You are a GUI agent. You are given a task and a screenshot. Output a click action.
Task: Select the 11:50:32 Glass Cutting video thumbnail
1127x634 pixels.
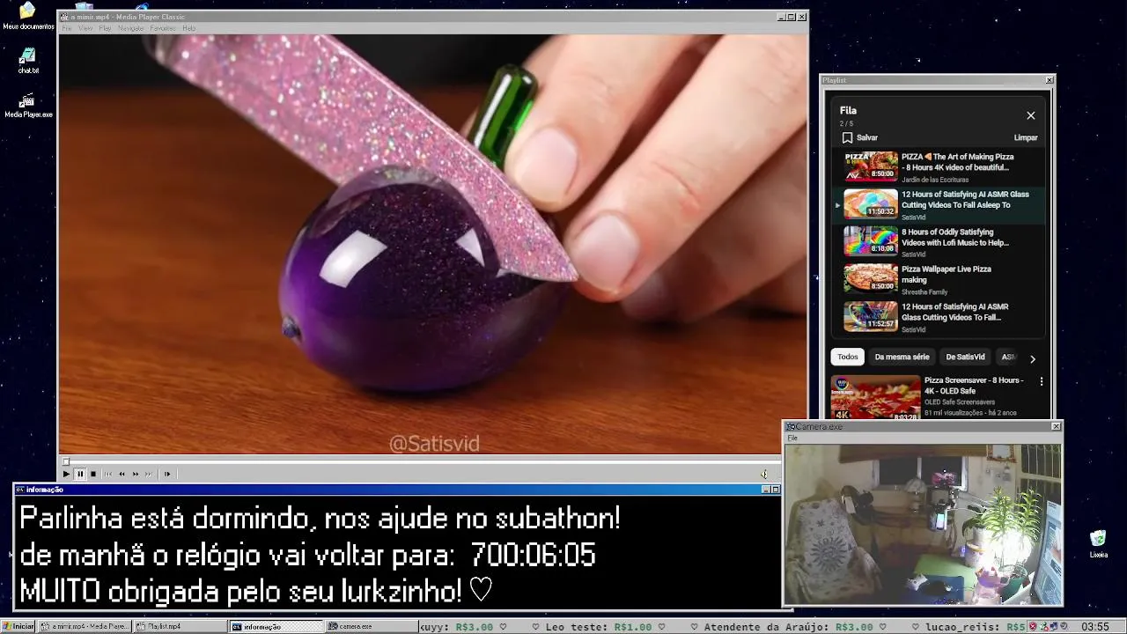coord(871,203)
